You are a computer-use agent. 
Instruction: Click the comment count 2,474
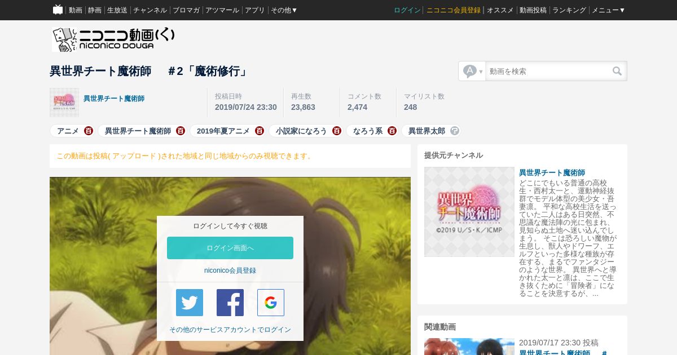click(357, 107)
